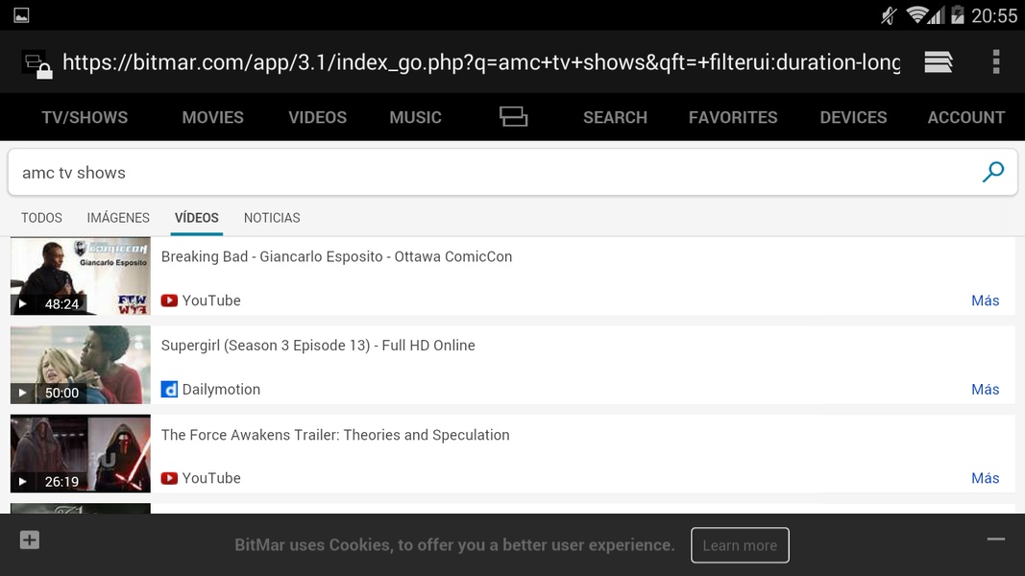Open Breaking Bad Giancarlo Esposito title link
The height and width of the screenshot is (576, 1025).
coord(336,256)
